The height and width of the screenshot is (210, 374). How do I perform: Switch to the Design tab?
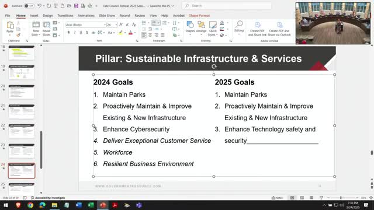[48, 16]
